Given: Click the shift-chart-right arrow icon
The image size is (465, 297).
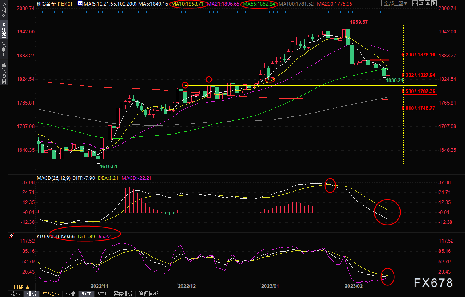Looking at the screenshot, I should [x=434, y=4].
